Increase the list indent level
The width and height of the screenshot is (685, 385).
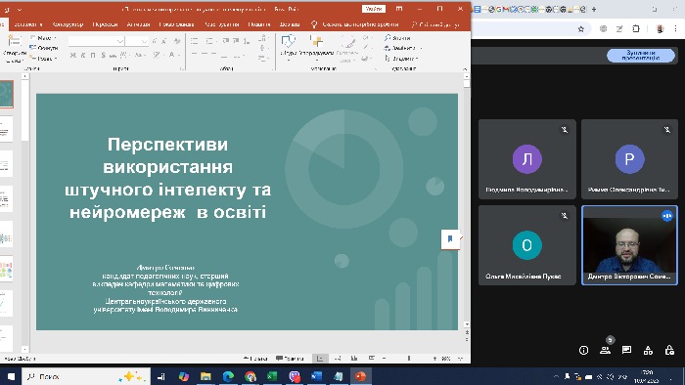237,41
